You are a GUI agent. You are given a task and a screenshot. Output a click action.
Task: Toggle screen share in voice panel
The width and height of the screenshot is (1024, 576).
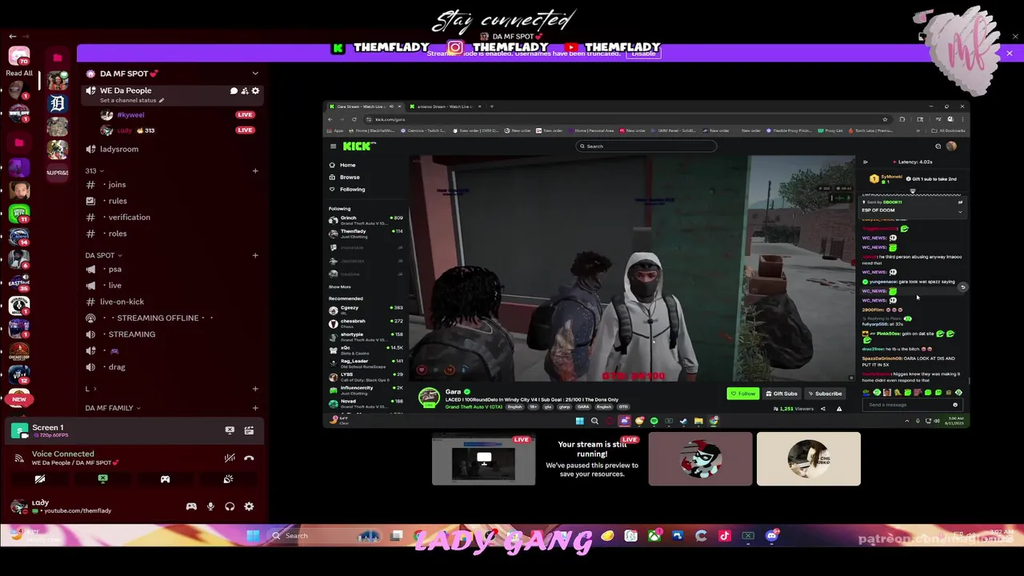click(x=102, y=479)
